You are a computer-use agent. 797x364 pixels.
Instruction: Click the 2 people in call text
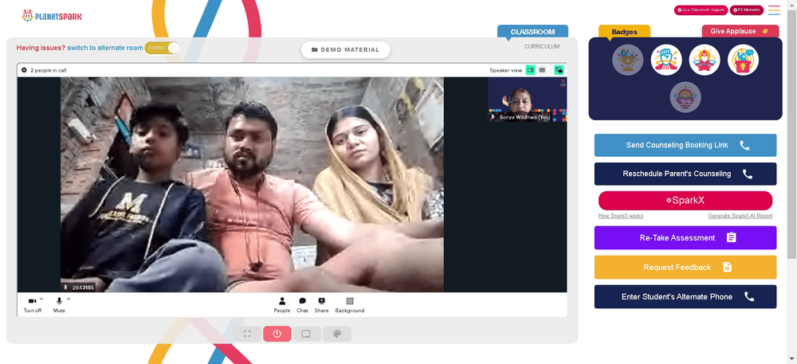click(49, 71)
